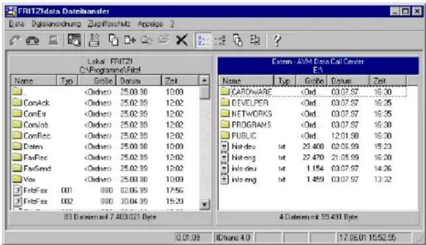The width and height of the screenshot is (426, 245).
Task: Sort extern panel by Name column
Action: tap(246, 81)
